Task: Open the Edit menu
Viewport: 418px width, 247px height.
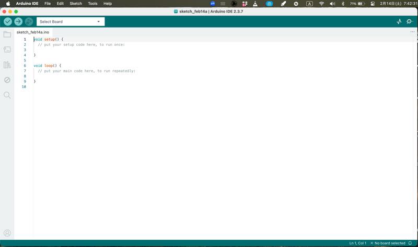Action: 60,4
